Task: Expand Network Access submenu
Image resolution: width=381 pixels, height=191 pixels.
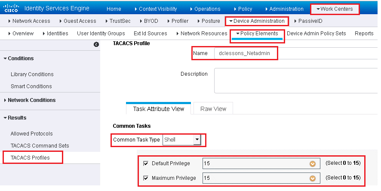Action: [29, 21]
